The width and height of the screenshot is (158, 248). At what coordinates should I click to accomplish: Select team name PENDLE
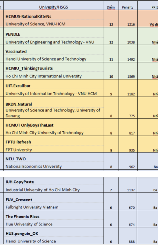coord(13,34)
